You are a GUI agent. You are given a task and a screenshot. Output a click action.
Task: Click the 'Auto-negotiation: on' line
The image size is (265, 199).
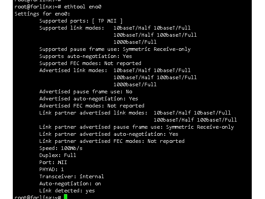coord(70,184)
